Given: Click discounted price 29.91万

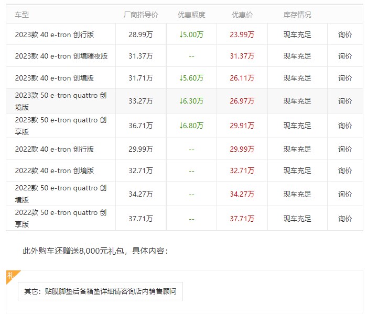Looking at the screenshot, I should (242, 126).
